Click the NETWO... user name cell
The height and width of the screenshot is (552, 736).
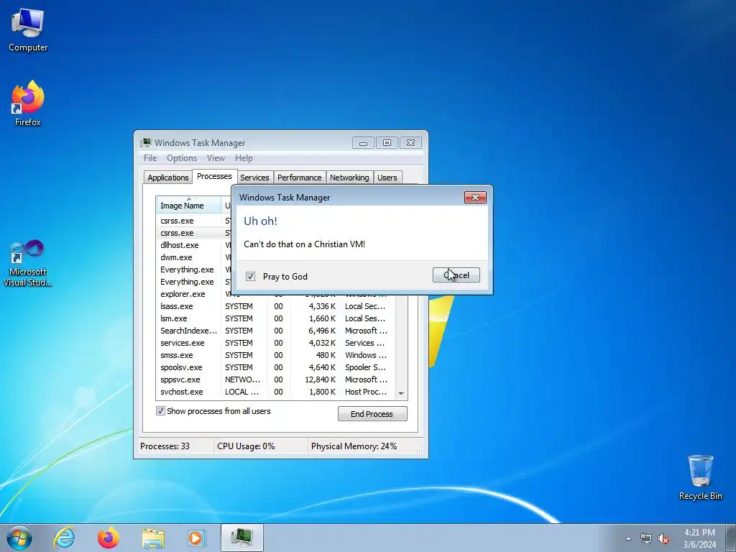click(242, 379)
